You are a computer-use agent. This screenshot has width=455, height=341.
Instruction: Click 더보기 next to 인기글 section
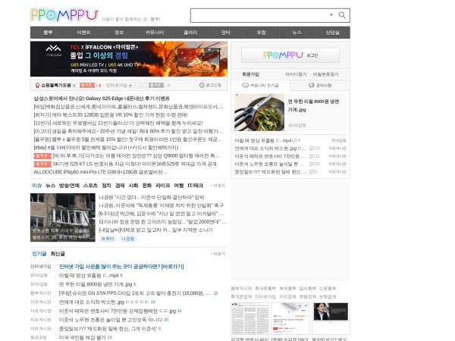click(218, 254)
